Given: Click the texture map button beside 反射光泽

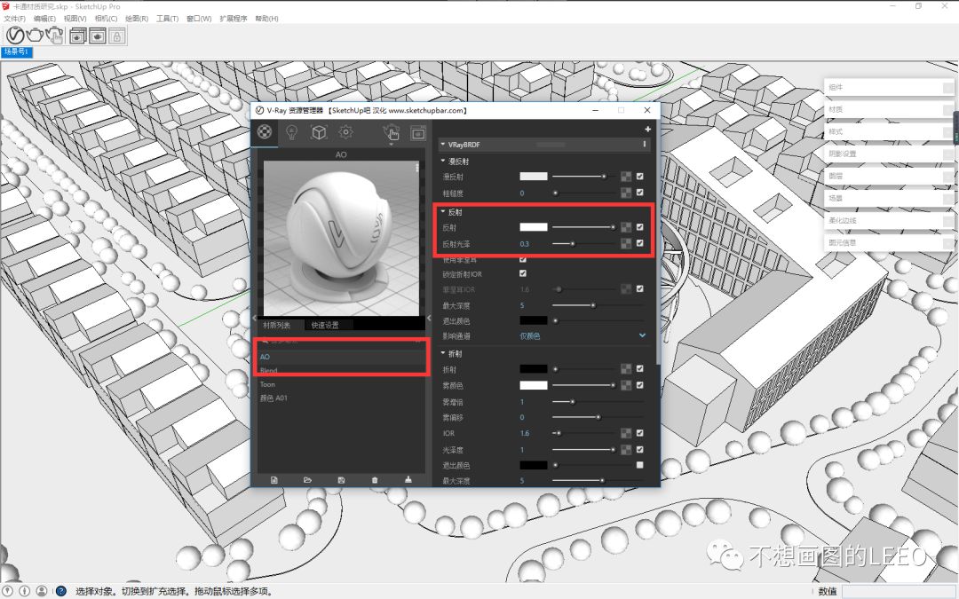Looking at the screenshot, I should (x=626, y=243).
